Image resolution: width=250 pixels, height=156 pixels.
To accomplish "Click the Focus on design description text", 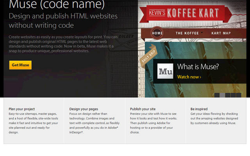I will click(95, 123).
